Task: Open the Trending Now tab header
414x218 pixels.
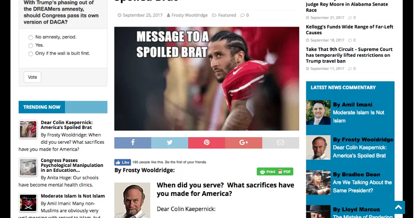Action: click(42, 107)
